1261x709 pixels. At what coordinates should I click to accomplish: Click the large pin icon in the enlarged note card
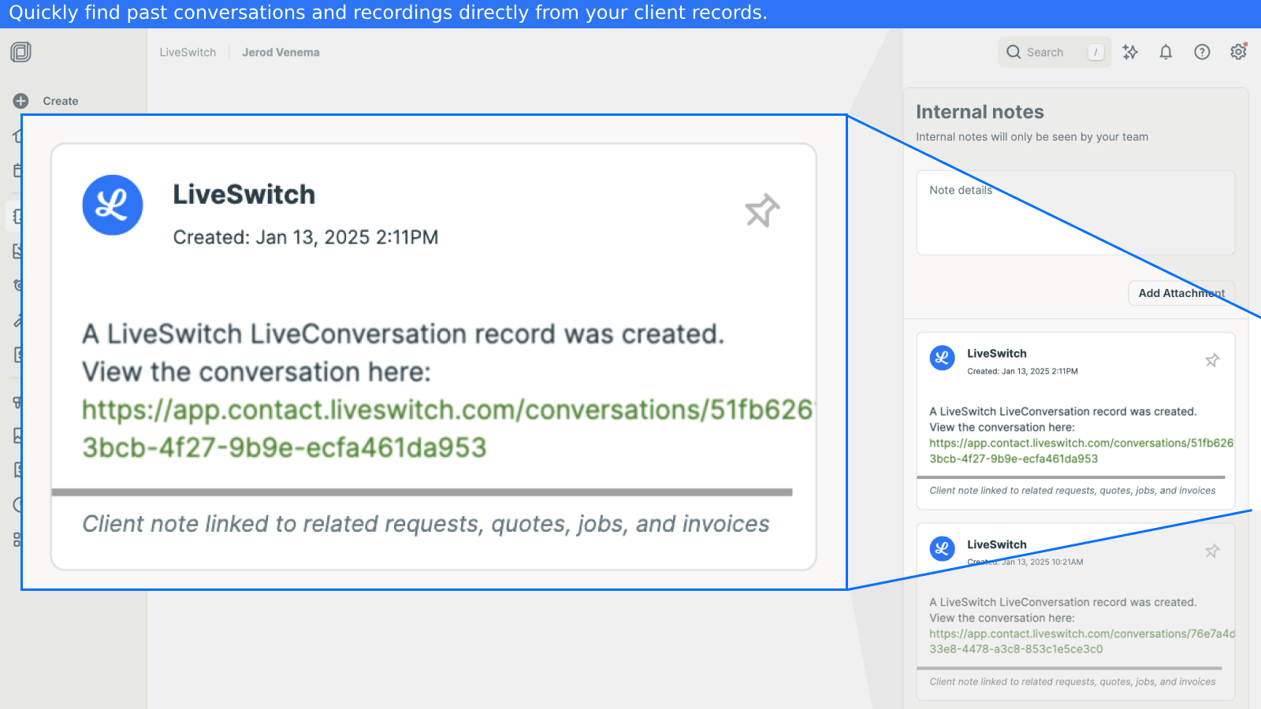(x=762, y=210)
